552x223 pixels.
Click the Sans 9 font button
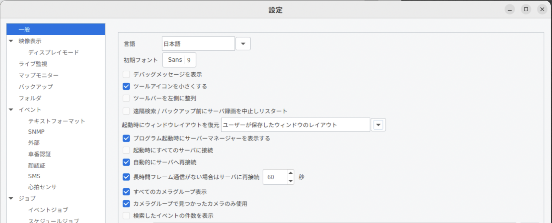179,60
